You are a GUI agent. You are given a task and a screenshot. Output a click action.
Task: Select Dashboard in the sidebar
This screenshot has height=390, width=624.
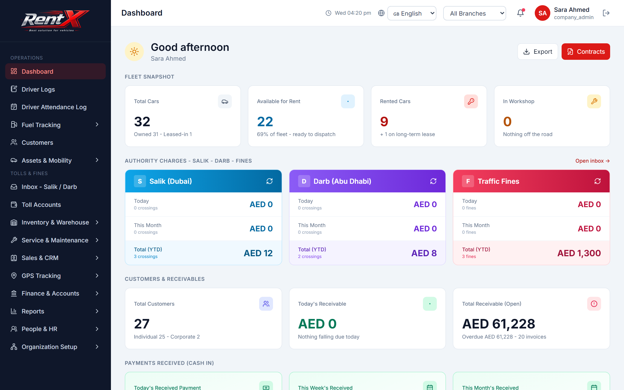[55, 71]
